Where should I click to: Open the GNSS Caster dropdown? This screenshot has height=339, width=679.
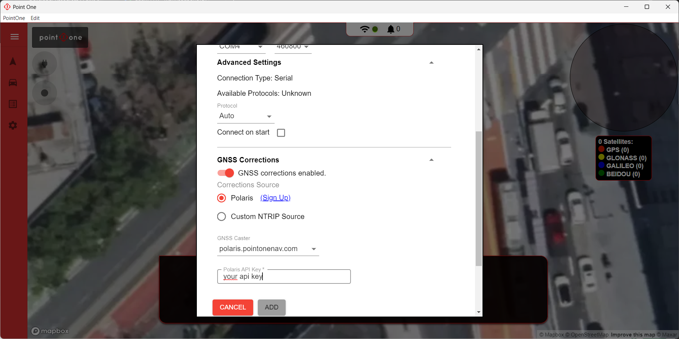coord(268,249)
